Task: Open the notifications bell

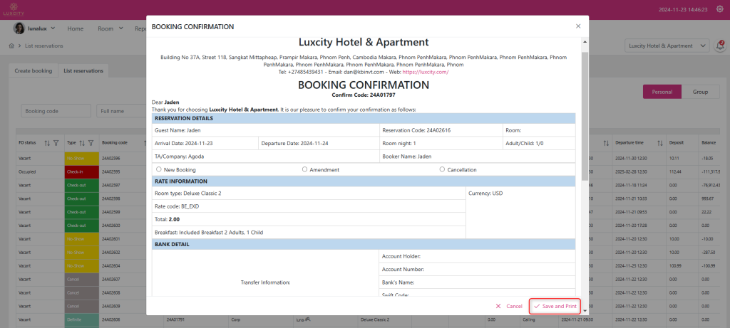Action: (719, 46)
